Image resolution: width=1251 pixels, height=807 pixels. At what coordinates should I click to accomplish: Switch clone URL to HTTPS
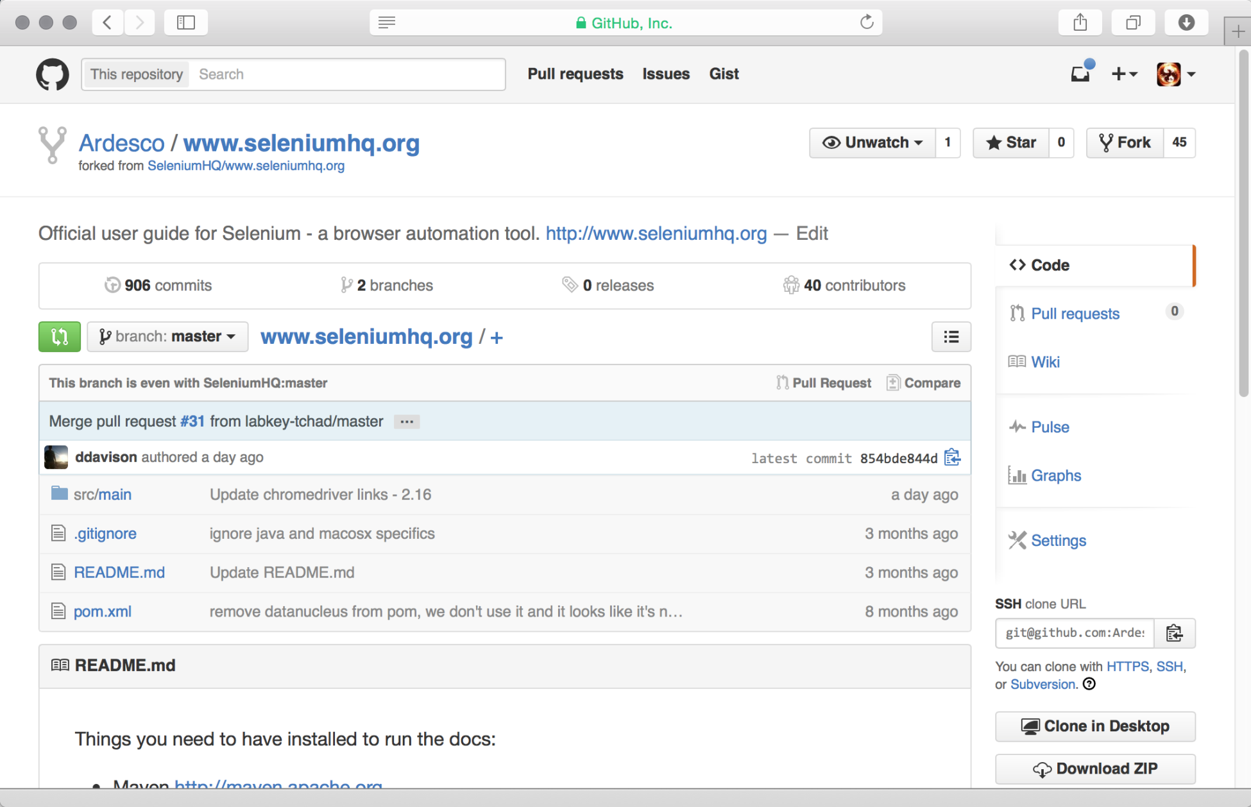[x=1127, y=667]
